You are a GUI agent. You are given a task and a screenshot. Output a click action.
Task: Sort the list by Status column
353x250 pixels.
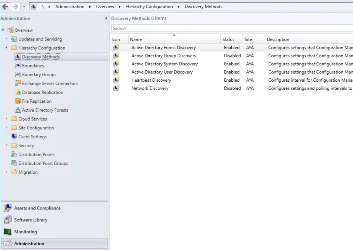[232, 38]
